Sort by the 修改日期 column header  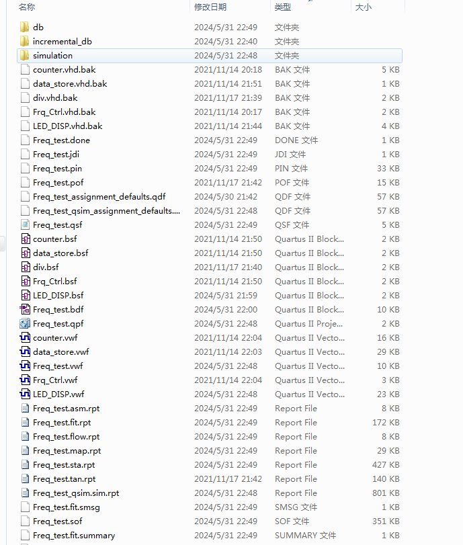click(x=210, y=7)
